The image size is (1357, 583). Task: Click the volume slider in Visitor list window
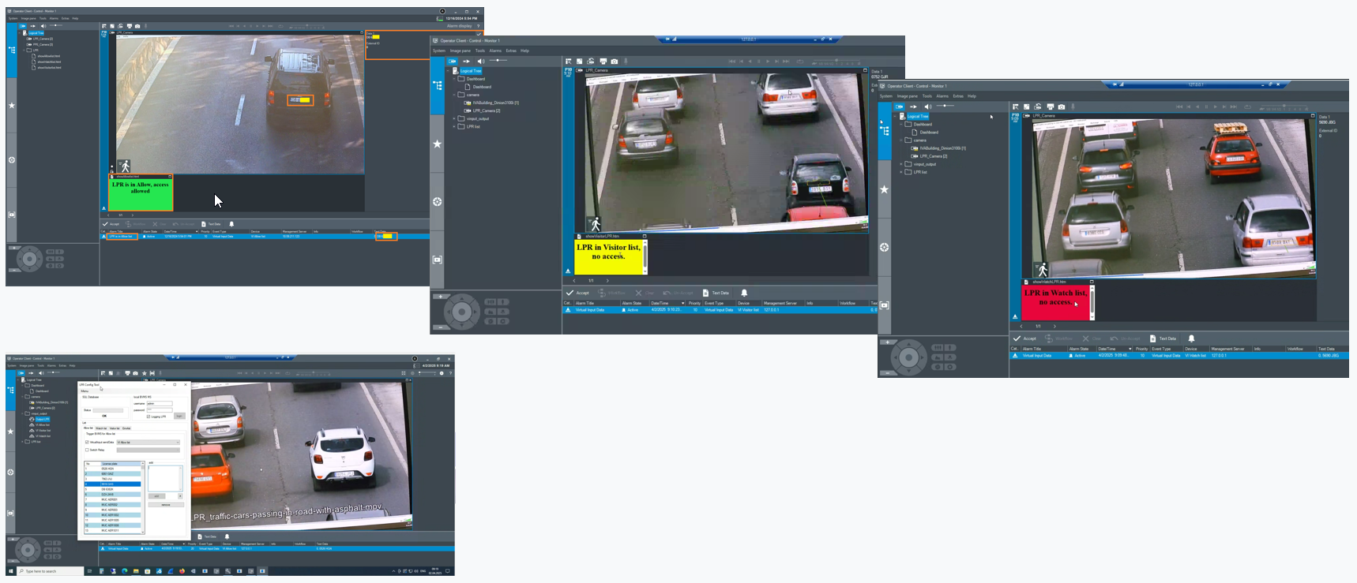498,61
